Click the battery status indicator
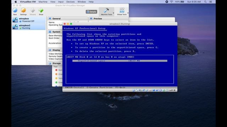 pos(179,2)
